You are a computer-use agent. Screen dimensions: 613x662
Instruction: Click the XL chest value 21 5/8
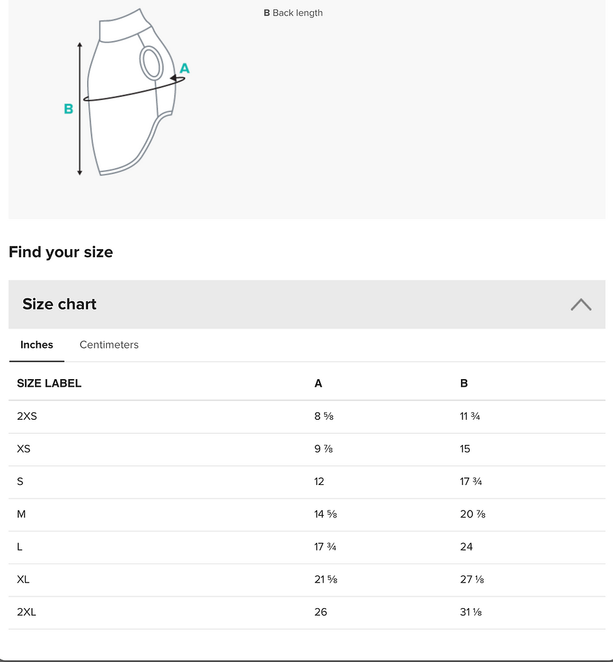pyautogui.click(x=326, y=579)
